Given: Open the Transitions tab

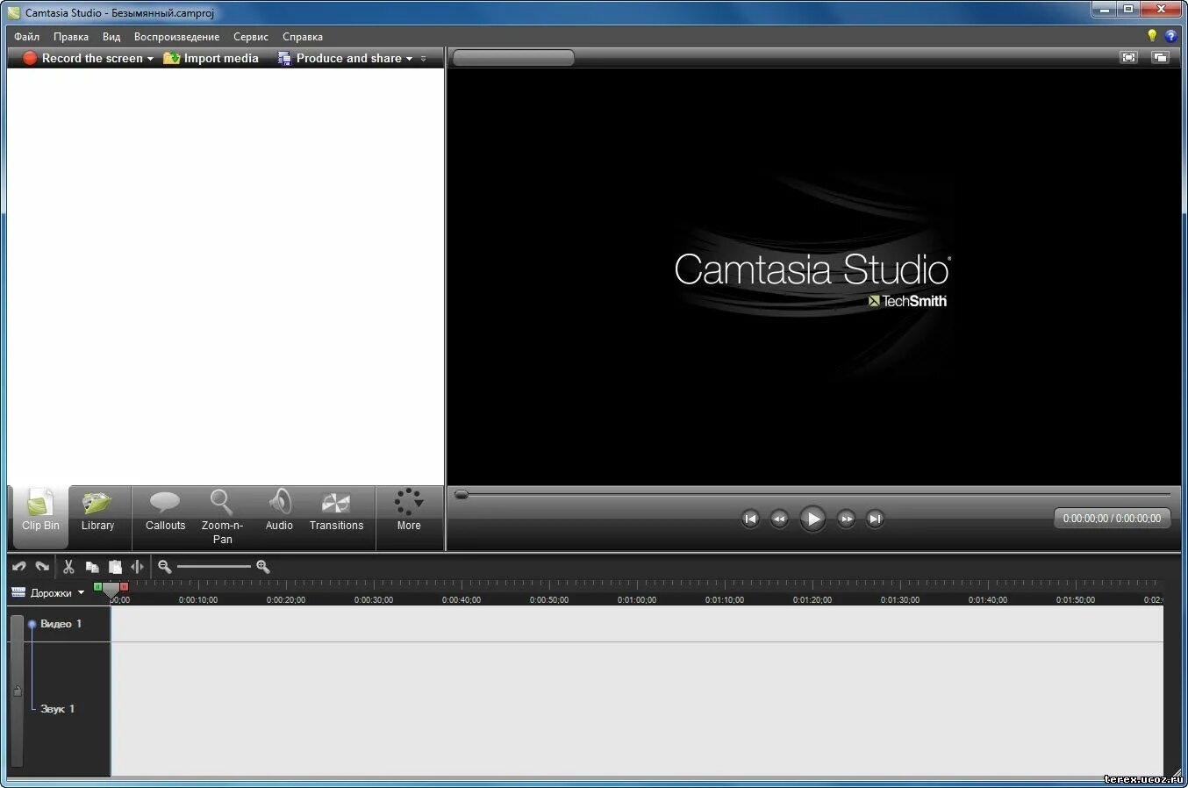Looking at the screenshot, I should pyautogui.click(x=336, y=512).
